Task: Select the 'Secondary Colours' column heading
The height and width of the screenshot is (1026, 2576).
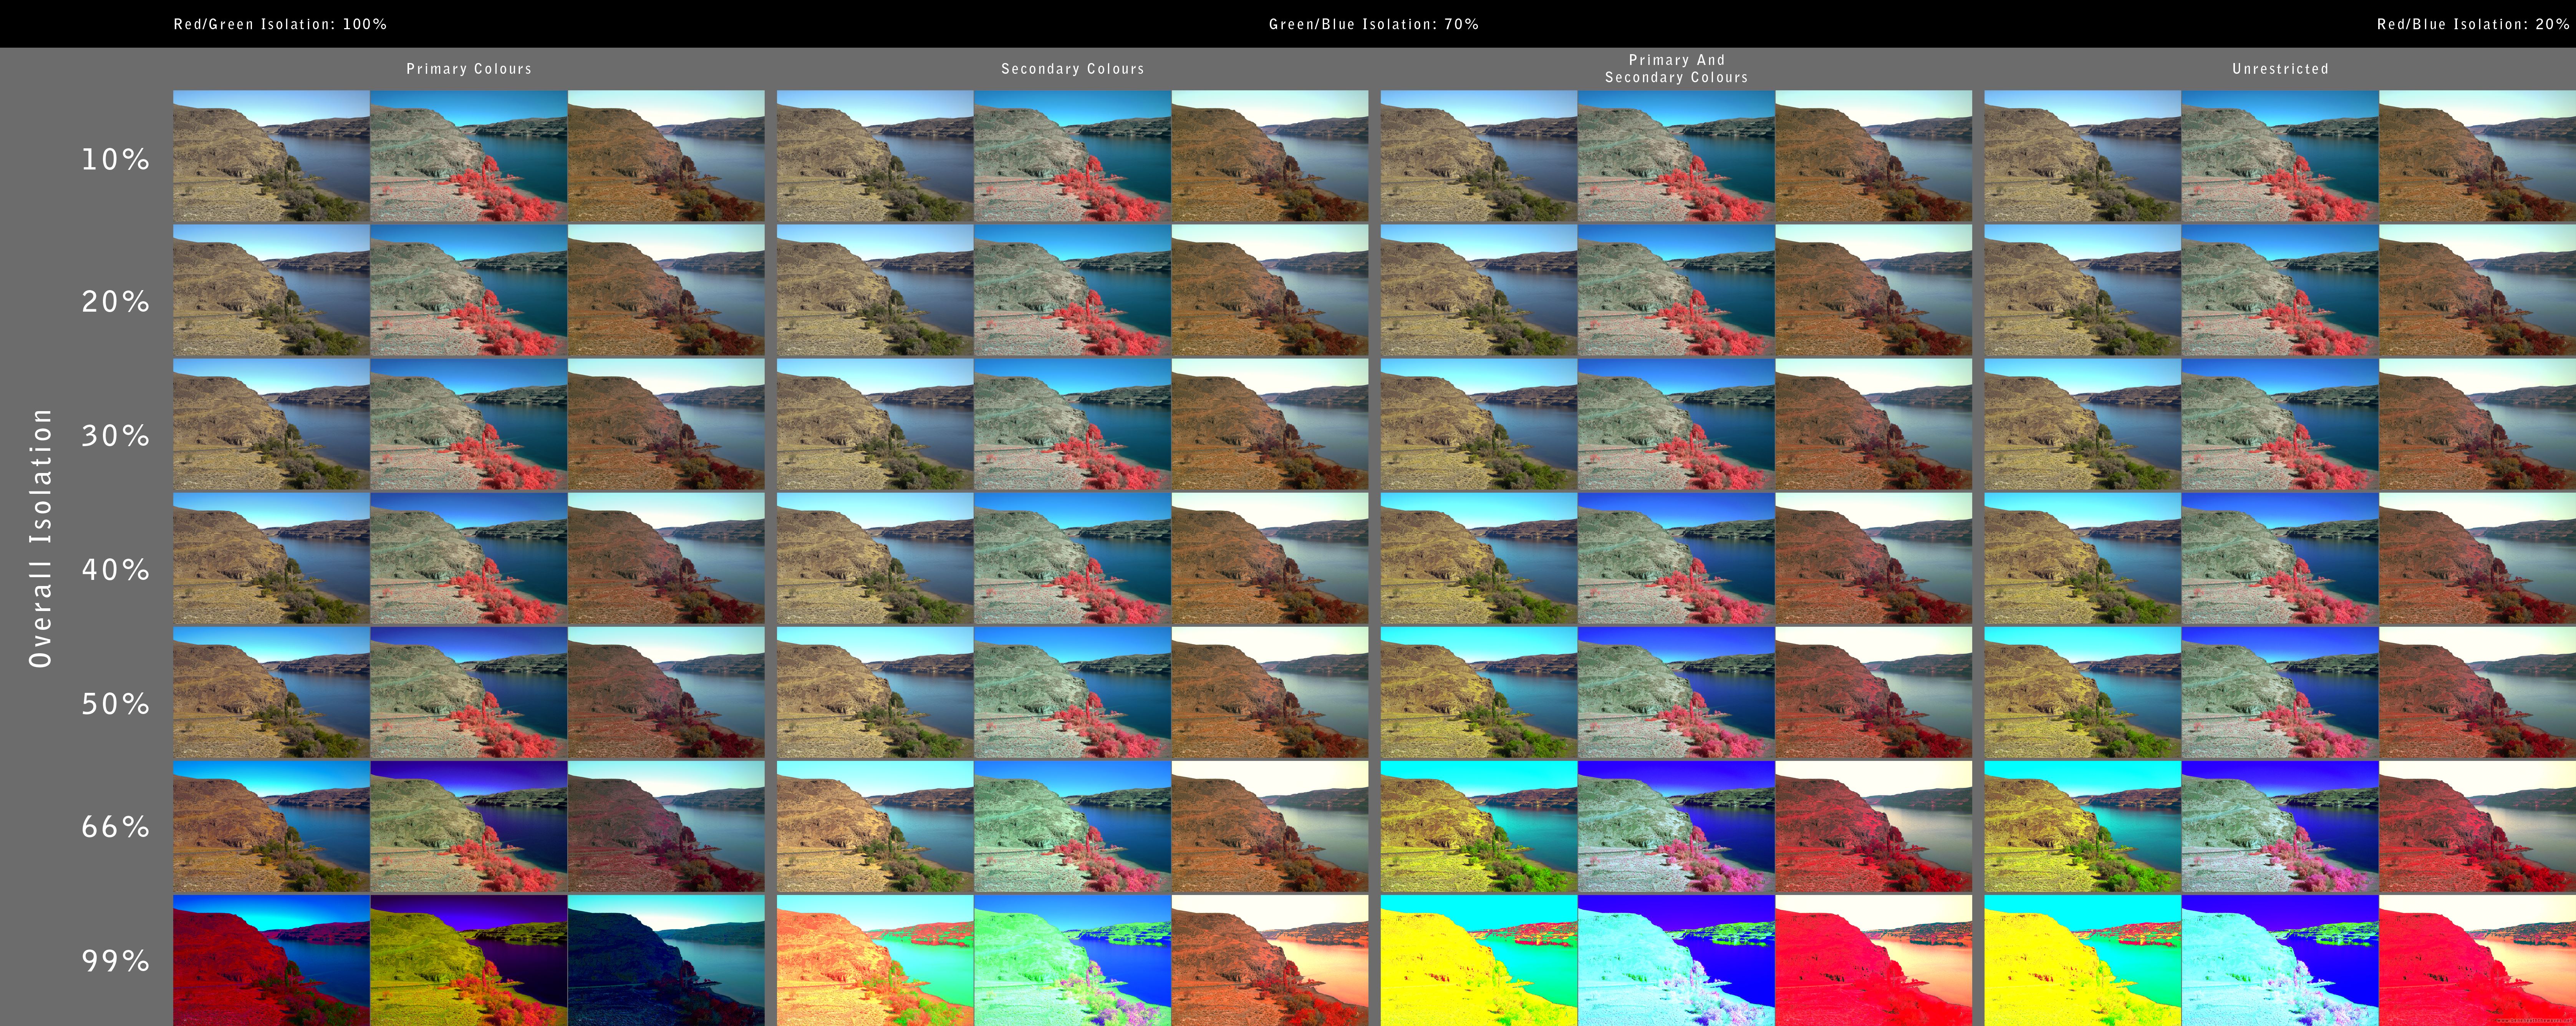Action: coord(1073,69)
